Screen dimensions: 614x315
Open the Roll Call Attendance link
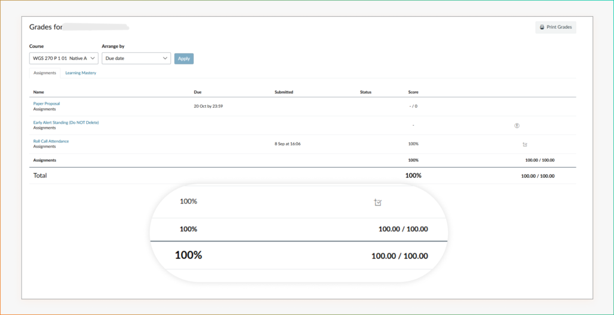tap(51, 141)
